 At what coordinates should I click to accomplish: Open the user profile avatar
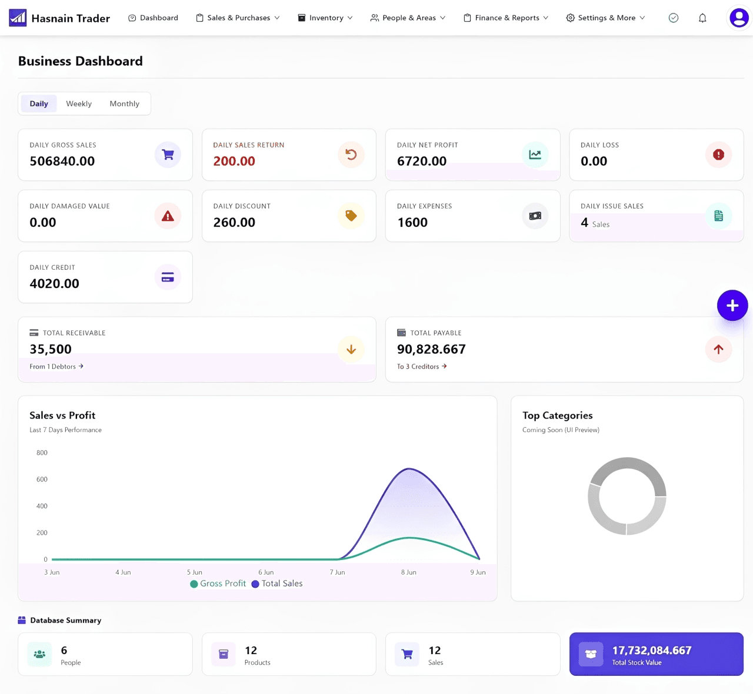pos(739,18)
